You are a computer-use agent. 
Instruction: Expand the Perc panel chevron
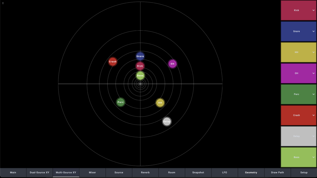(x=313, y=94)
